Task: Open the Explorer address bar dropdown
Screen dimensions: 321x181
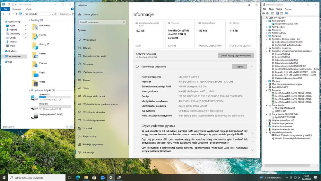Action: point(52,14)
